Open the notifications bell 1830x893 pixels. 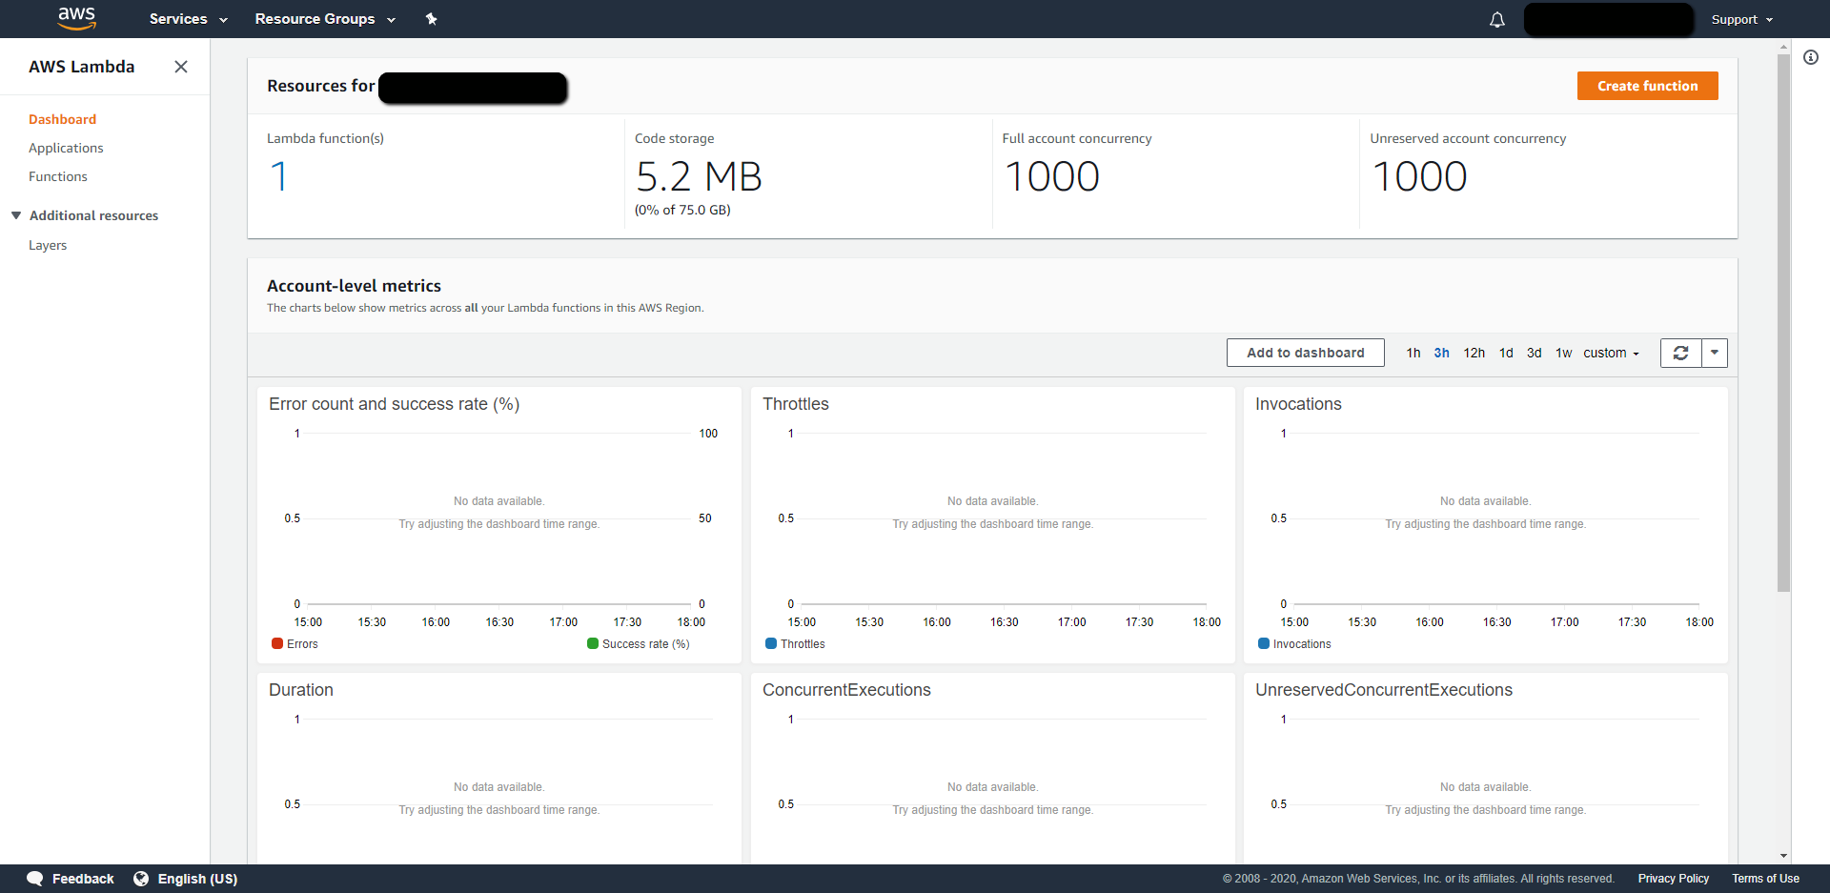pyautogui.click(x=1496, y=20)
